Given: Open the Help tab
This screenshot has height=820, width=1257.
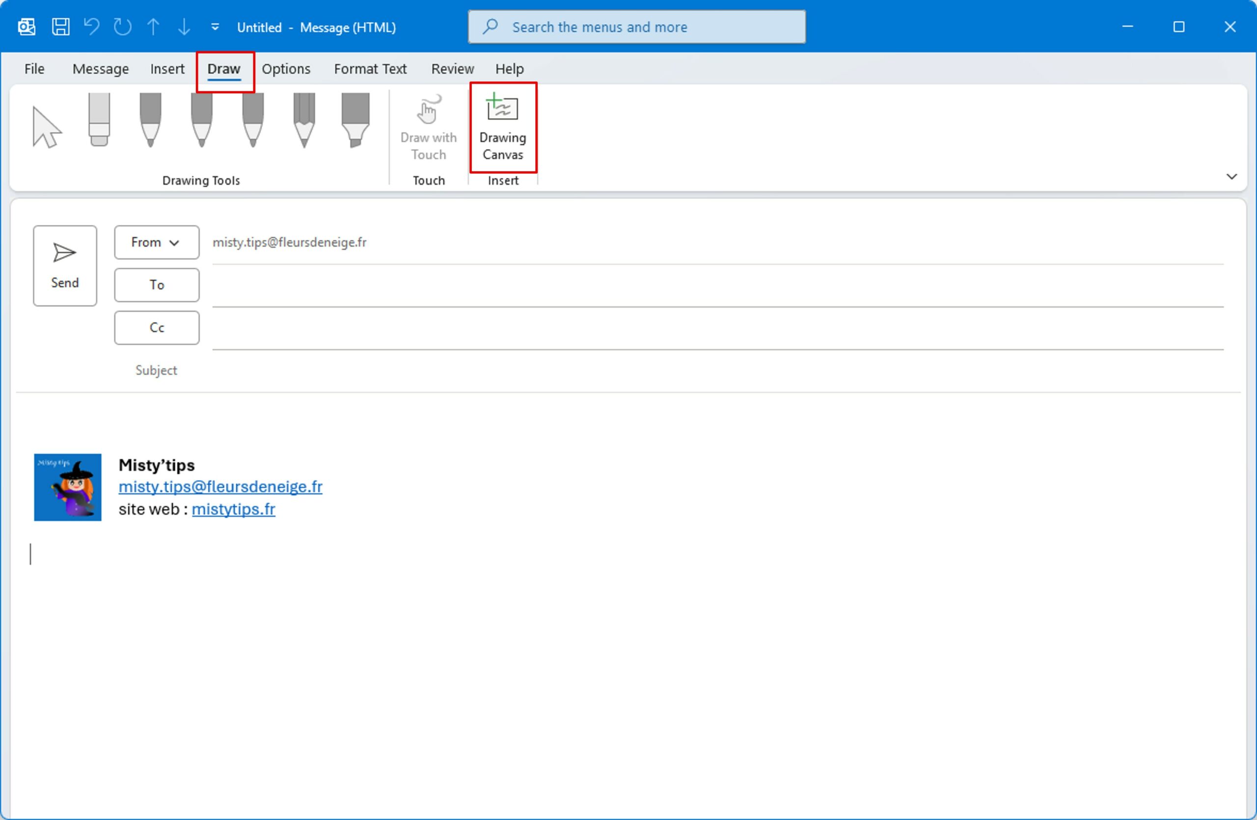Looking at the screenshot, I should coord(509,69).
